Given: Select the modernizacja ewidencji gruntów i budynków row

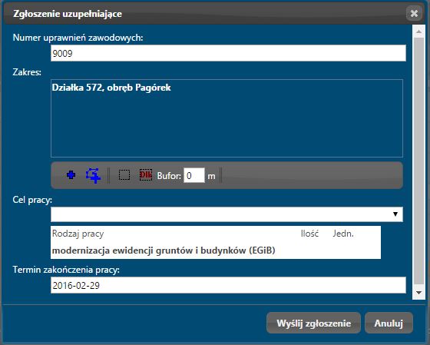Looking at the screenshot, I should pos(216,250).
